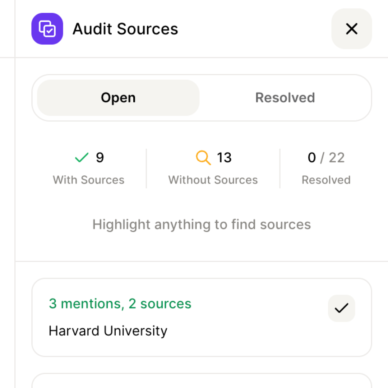Image resolution: width=388 pixels, height=388 pixels.
Task: Click the 0 / 22 resolved progress indicator
Action: tap(326, 157)
